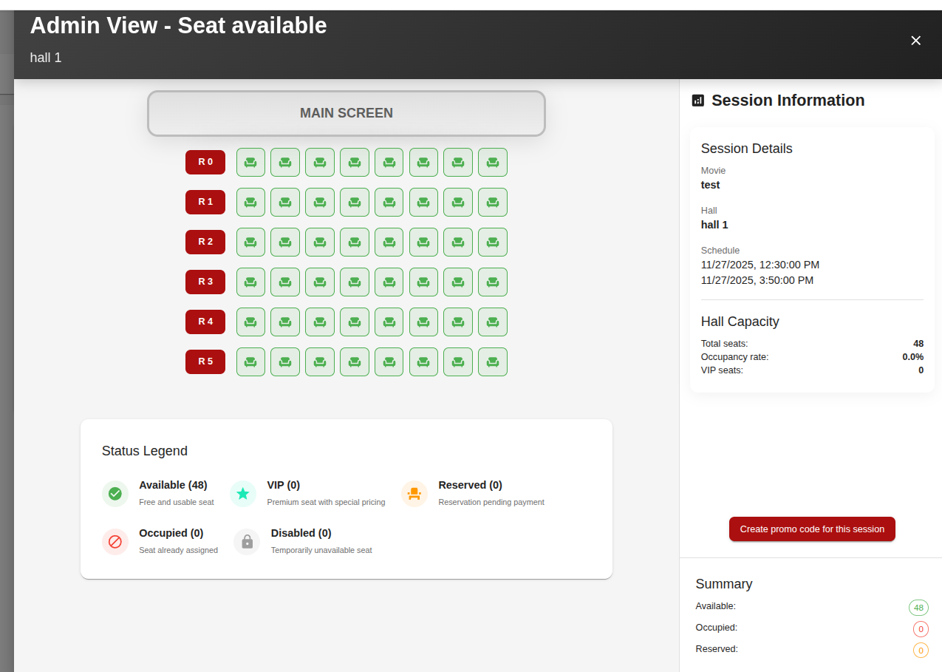The height and width of the screenshot is (672, 942).
Task: Pick the seventh seat in row R 2
Action: 458,242
